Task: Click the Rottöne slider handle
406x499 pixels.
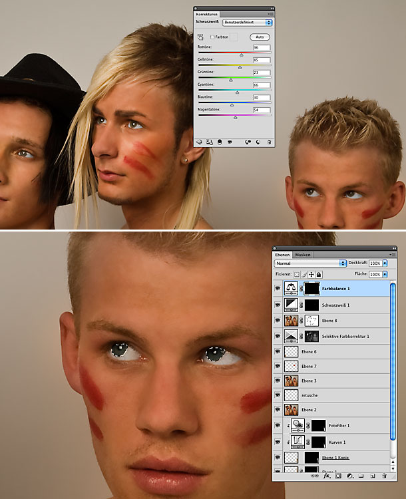Action: pos(242,55)
